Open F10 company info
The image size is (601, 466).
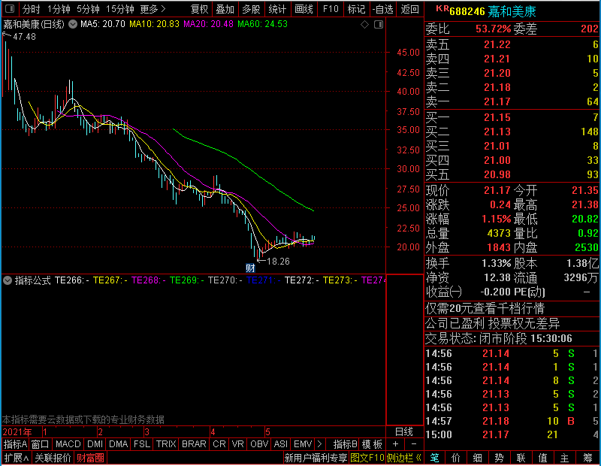331,9
